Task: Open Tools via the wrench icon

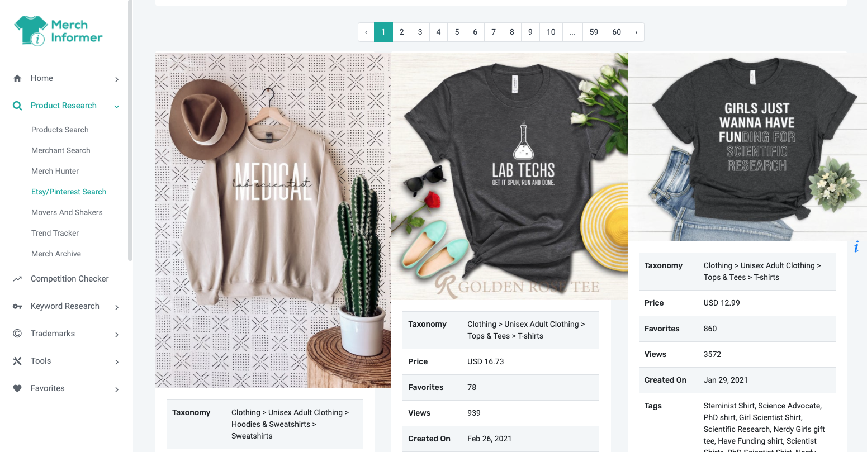Action: coord(17,361)
